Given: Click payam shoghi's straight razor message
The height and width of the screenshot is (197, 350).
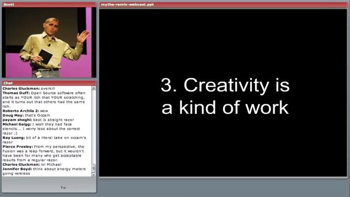Looking at the screenshot, I should coord(38,120).
